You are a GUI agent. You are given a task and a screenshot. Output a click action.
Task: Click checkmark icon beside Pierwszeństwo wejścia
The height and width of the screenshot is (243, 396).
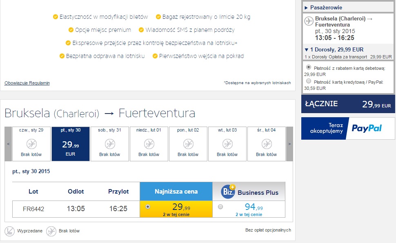pyautogui.click(x=155, y=56)
